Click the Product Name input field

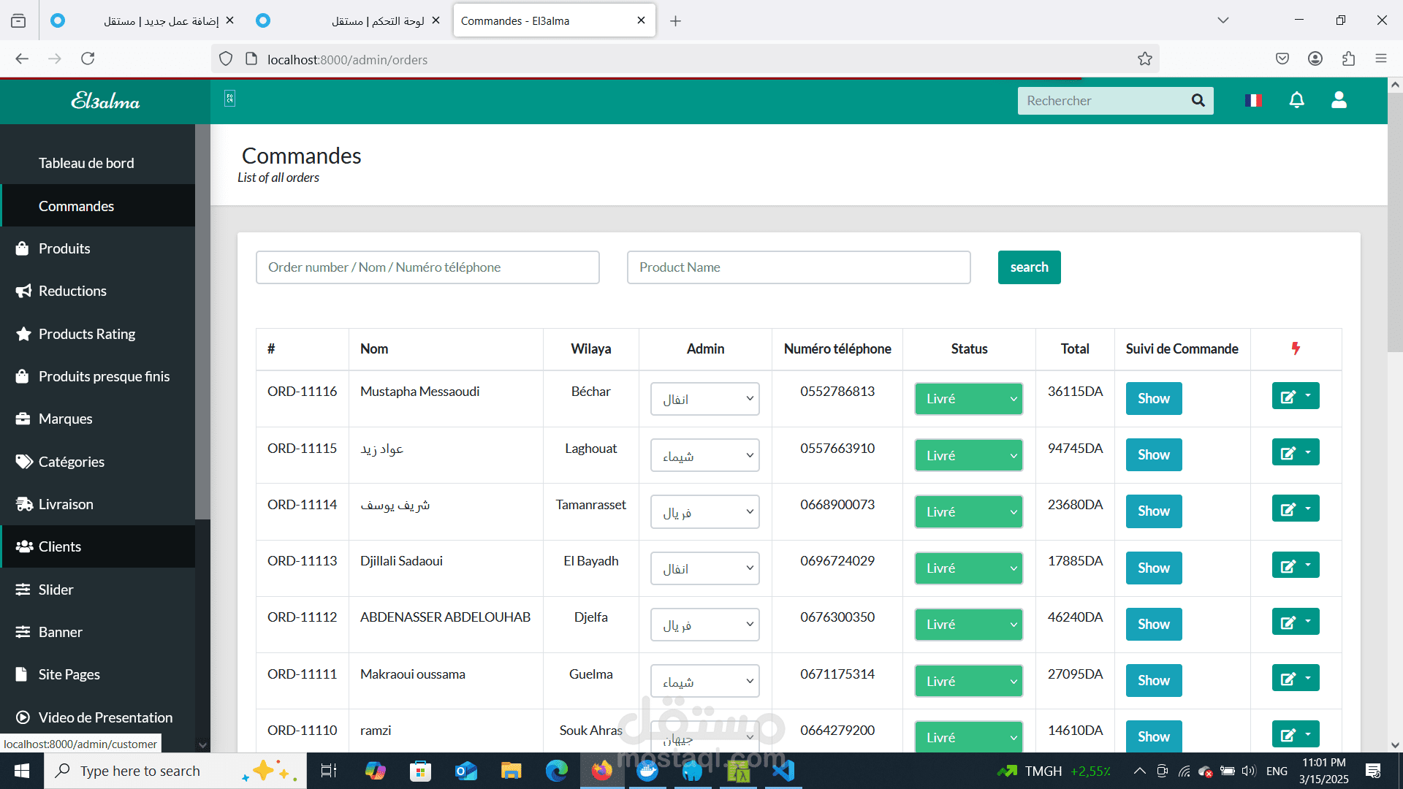798,267
